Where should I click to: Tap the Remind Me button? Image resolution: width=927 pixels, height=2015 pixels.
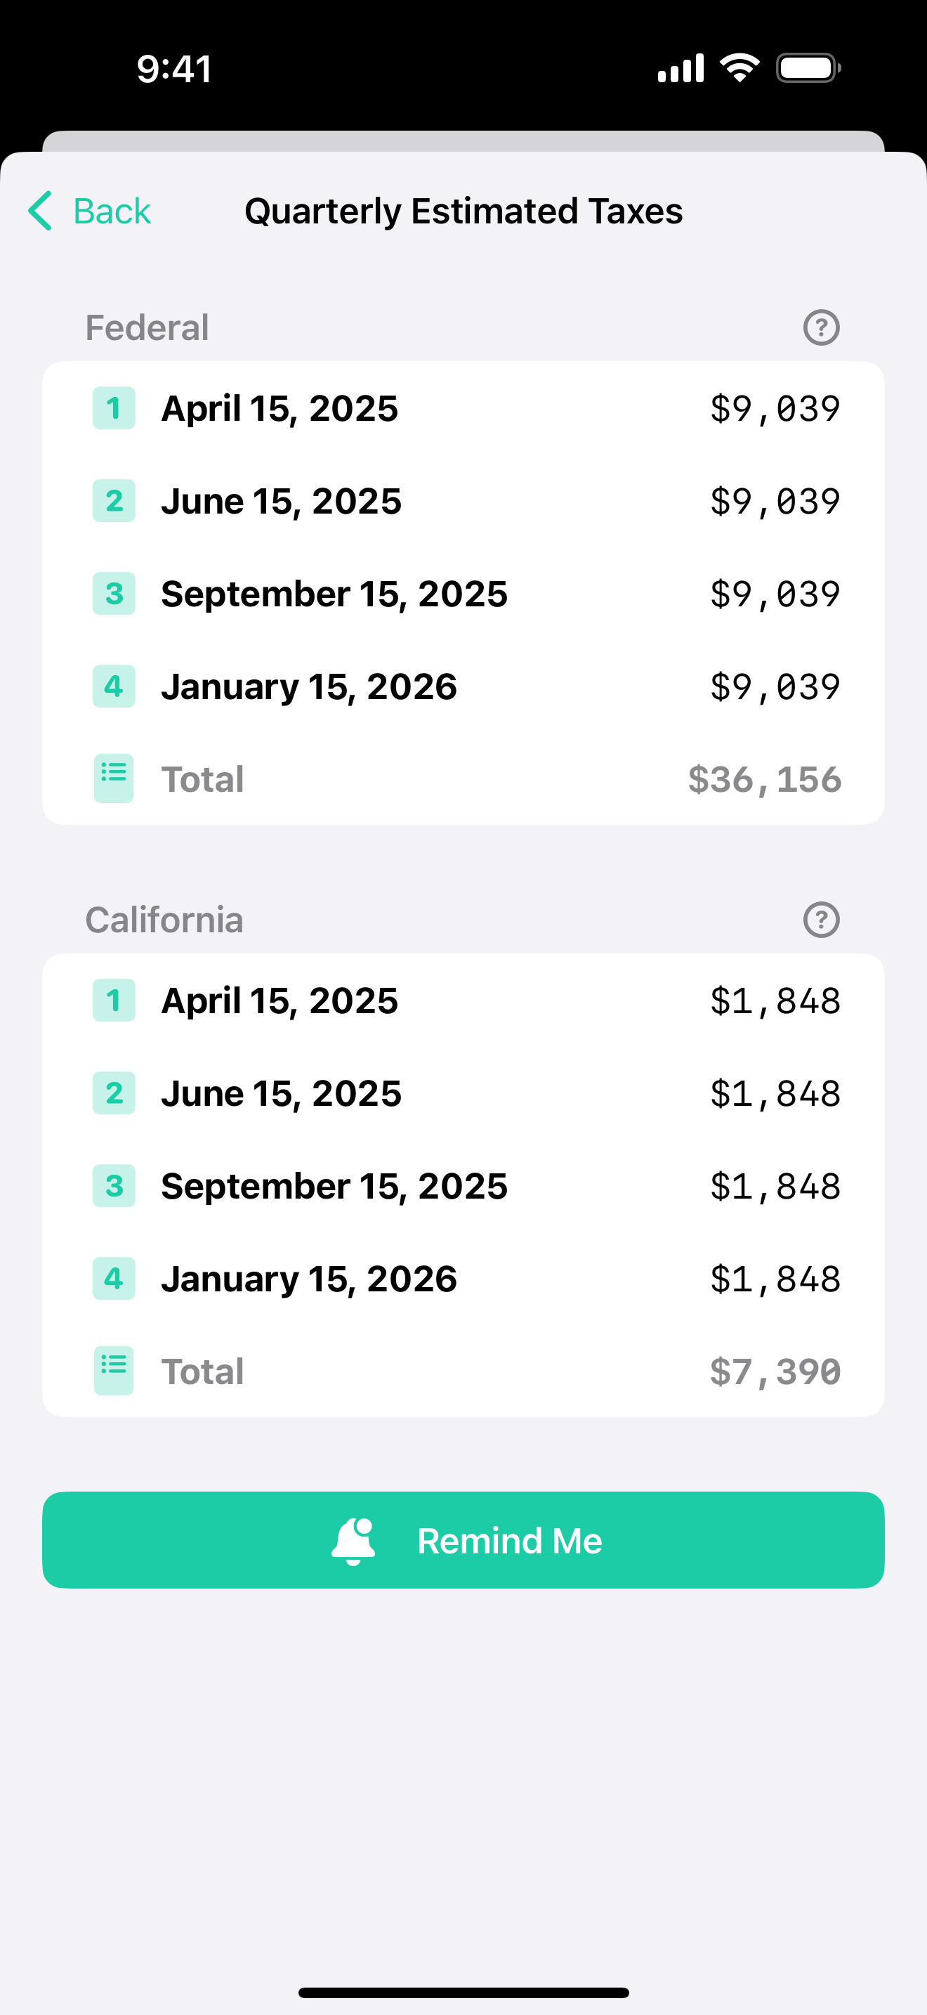point(463,1539)
